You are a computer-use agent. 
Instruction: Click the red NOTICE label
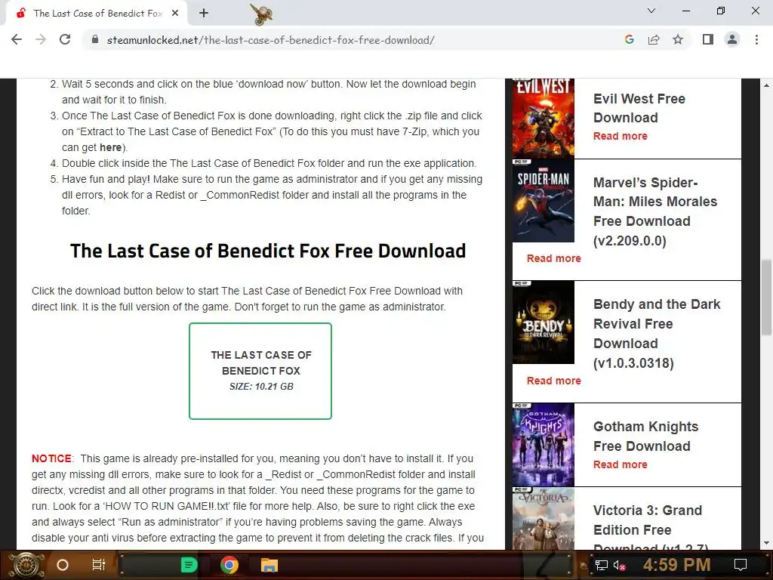coord(52,458)
